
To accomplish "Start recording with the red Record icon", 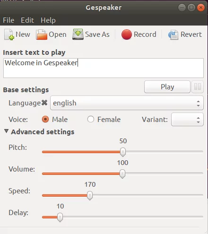I will [x=127, y=35].
